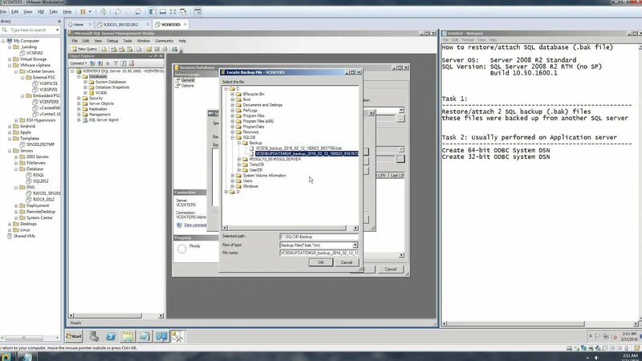Open Server Manager from guest taskbar
The width and height of the screenshot is (642, 361).
[94, 336]
